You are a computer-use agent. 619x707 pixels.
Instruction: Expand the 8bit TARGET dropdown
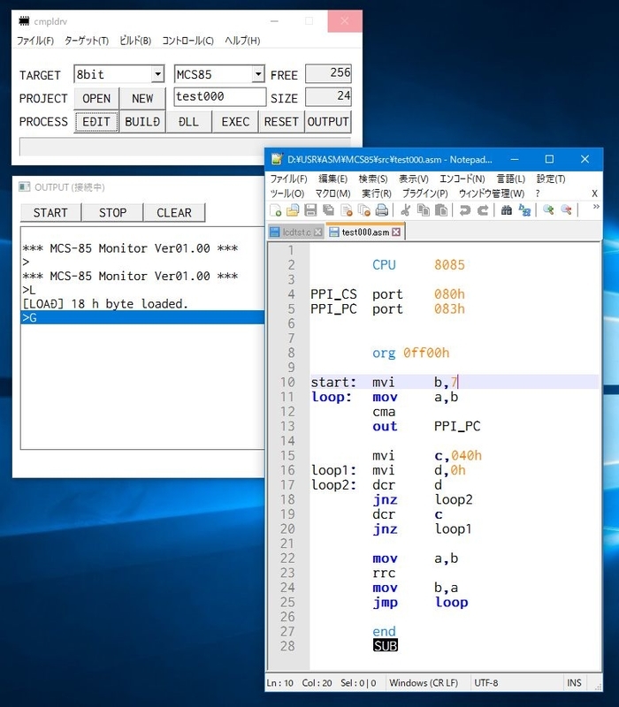point(157,74)
